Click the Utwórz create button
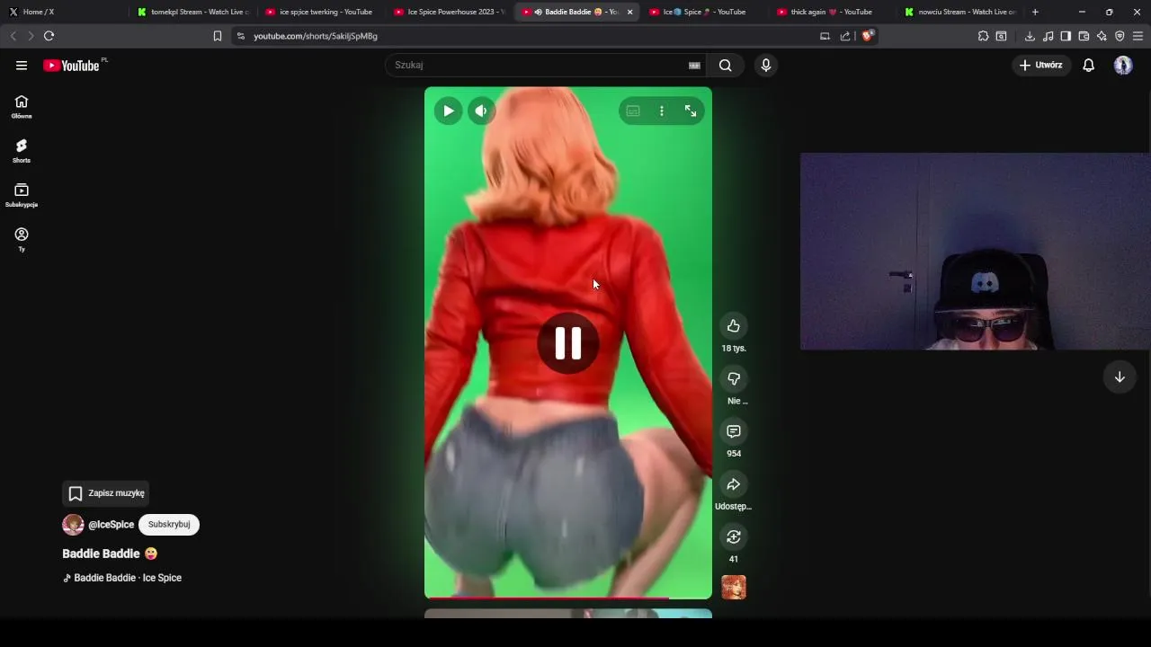The height and width of the screenshot is (647, 1151). point(1041,65)
